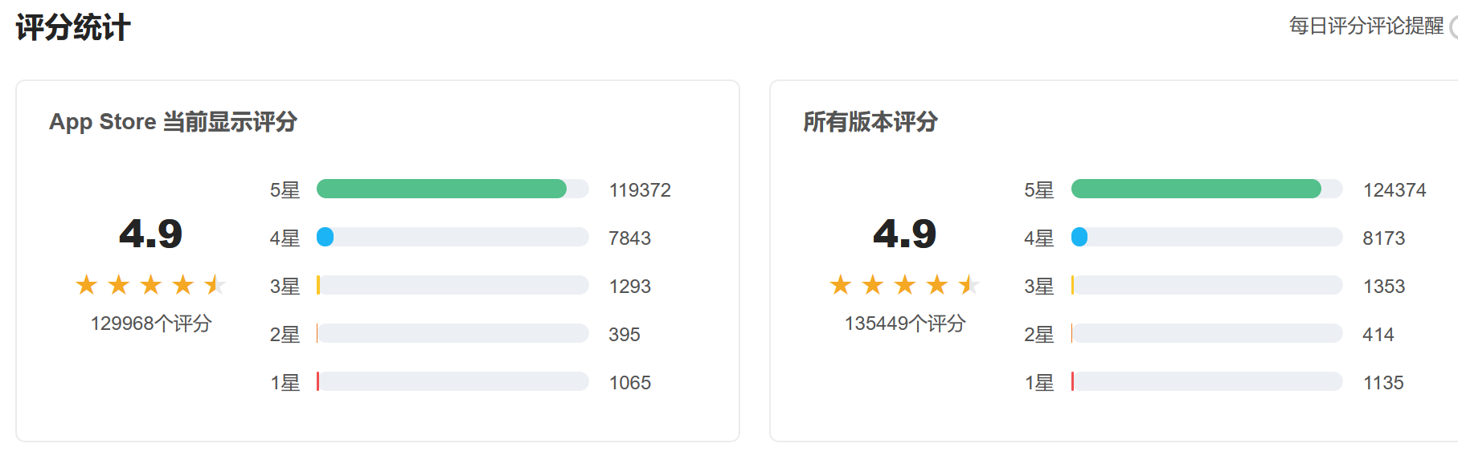
Task: Select the 1星 bar with 1065 ratings
Action: pyautogui.click(x=453, y=381)
